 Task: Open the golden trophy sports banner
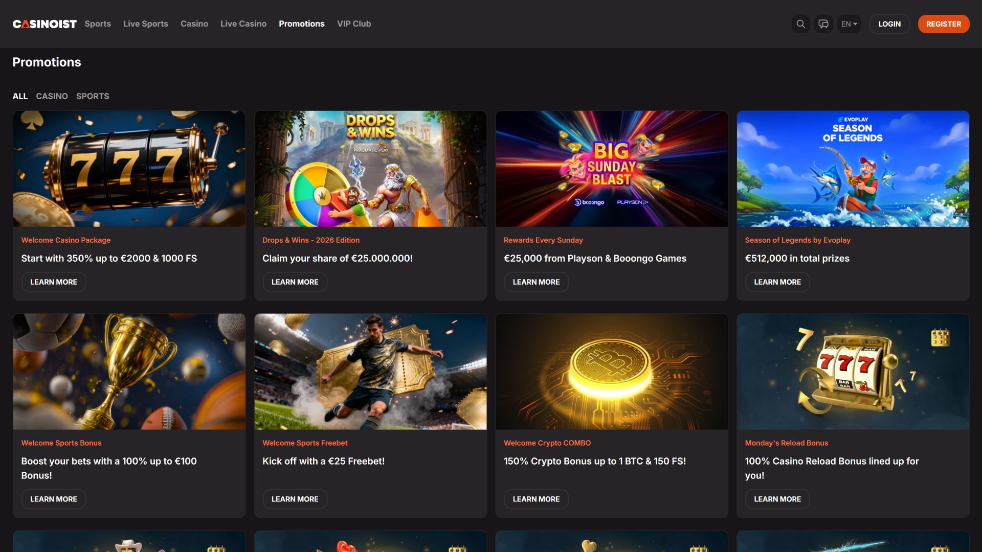(129, 372)
